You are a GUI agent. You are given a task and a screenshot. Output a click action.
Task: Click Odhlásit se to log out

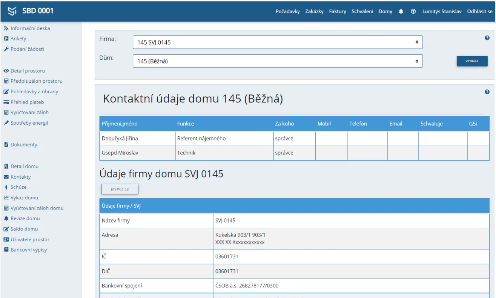480,12
